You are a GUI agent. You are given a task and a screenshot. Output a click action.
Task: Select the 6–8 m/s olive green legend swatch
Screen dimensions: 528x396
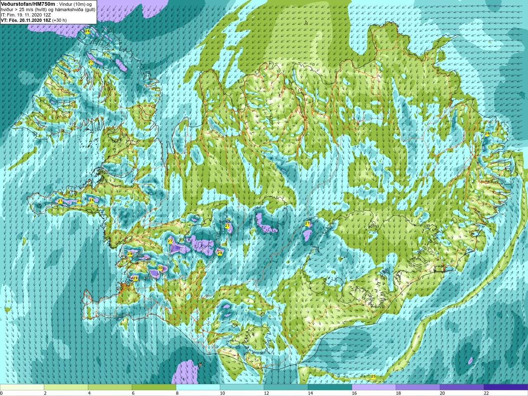click(x=154, y=387)
